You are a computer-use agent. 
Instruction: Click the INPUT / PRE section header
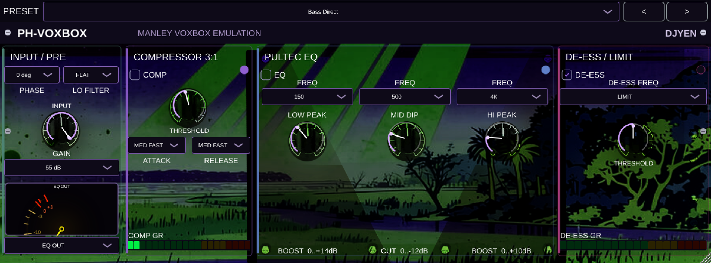(x=38, y=57)
